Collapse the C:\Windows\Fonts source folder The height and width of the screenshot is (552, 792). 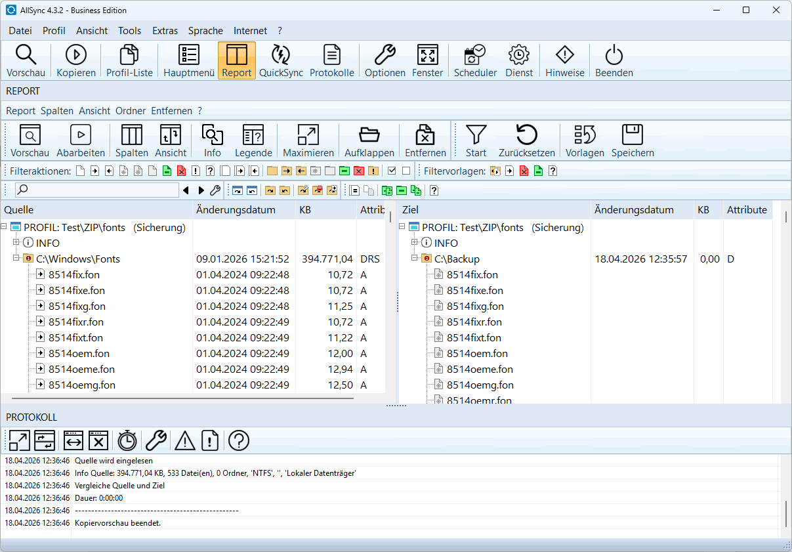coord(16,259)
